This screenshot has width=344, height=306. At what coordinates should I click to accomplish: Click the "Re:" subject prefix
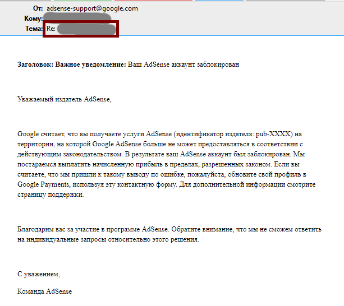[x=51, y=29]
